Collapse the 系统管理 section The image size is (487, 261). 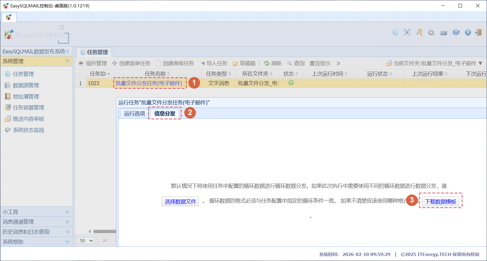[67, 61]
